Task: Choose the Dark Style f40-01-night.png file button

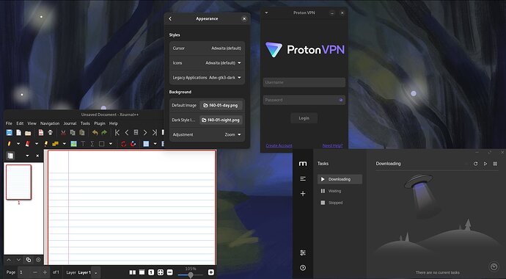Action: tap(221, 120)
